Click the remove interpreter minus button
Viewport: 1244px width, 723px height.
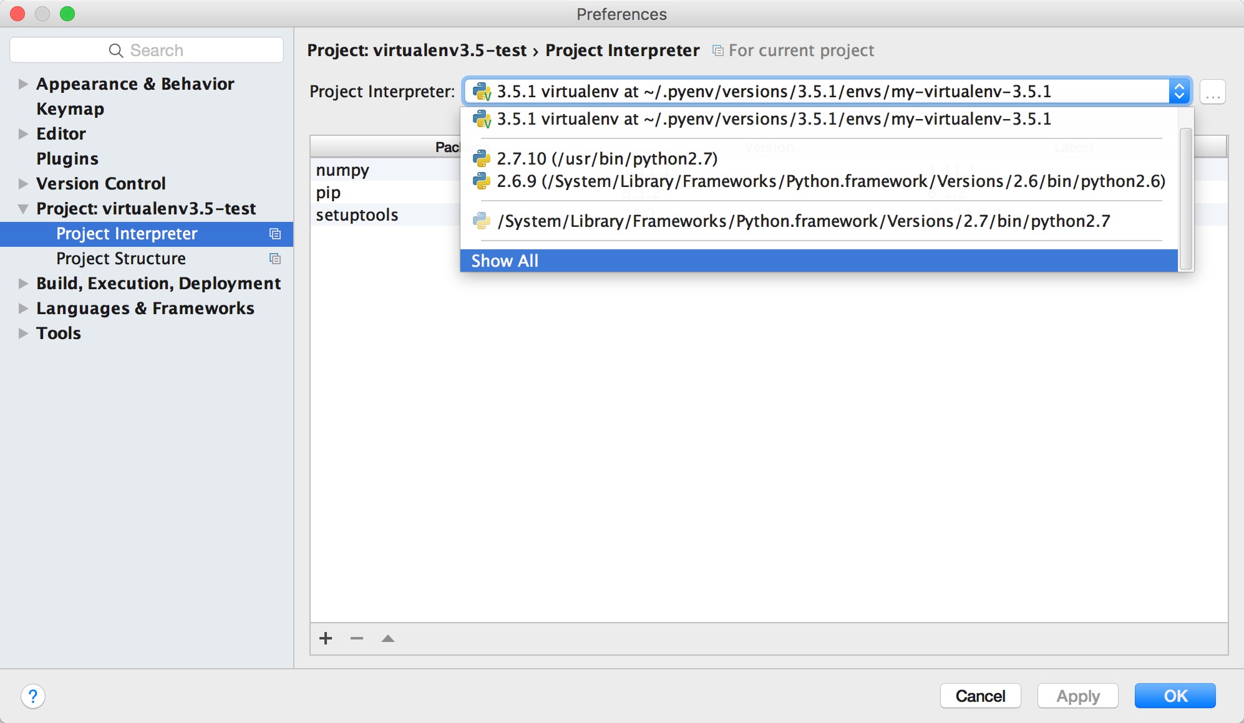[x=356, y=639]
